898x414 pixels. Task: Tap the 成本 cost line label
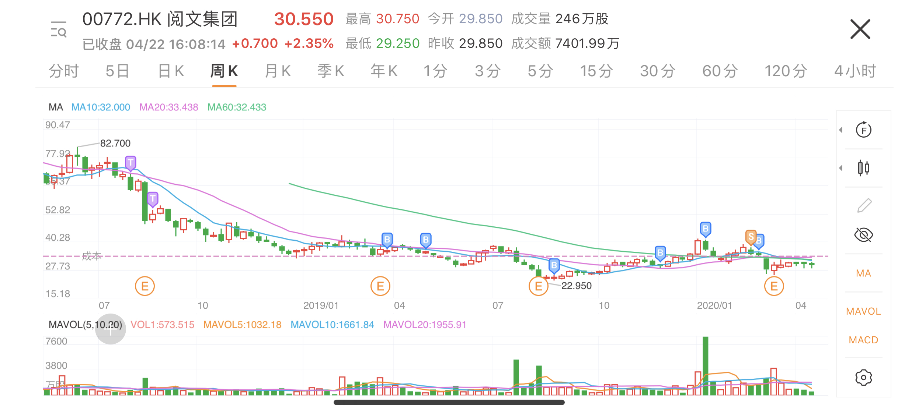pyautogui.click(x=91, y=256)
